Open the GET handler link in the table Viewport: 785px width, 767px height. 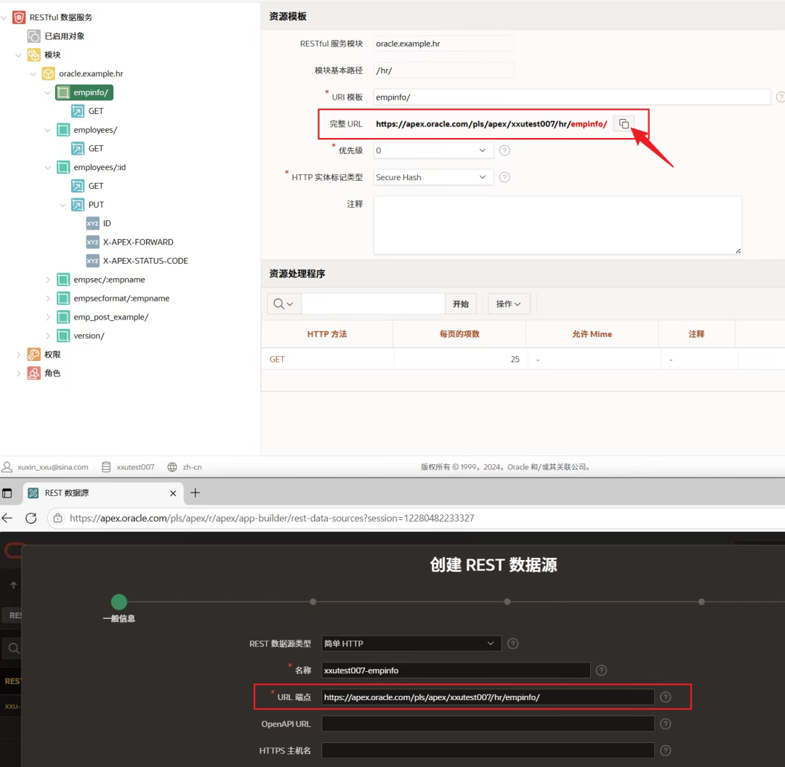click(277, 360)
